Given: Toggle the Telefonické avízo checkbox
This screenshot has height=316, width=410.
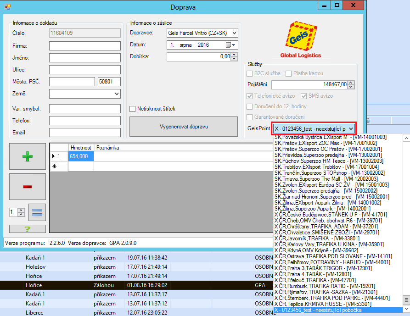Looking at the screenshot, I should tap(250, 96).
